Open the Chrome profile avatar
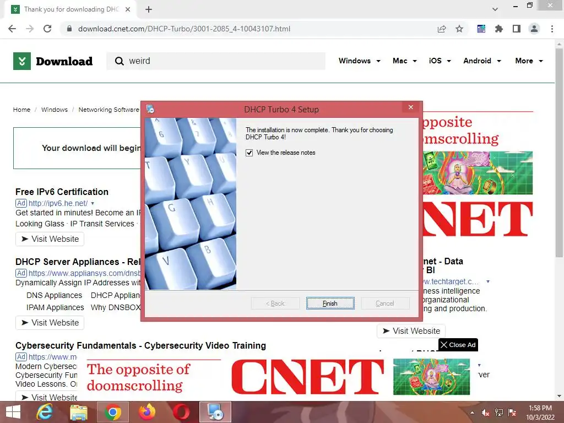This screenshot has height=423, width=564. (x=534, y=29)
